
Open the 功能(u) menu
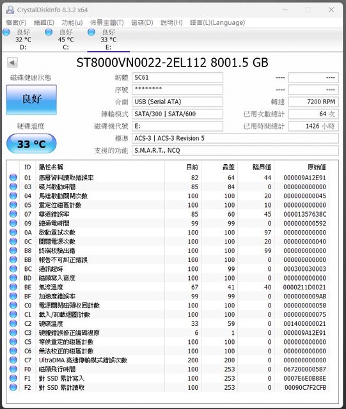[72, 23]
